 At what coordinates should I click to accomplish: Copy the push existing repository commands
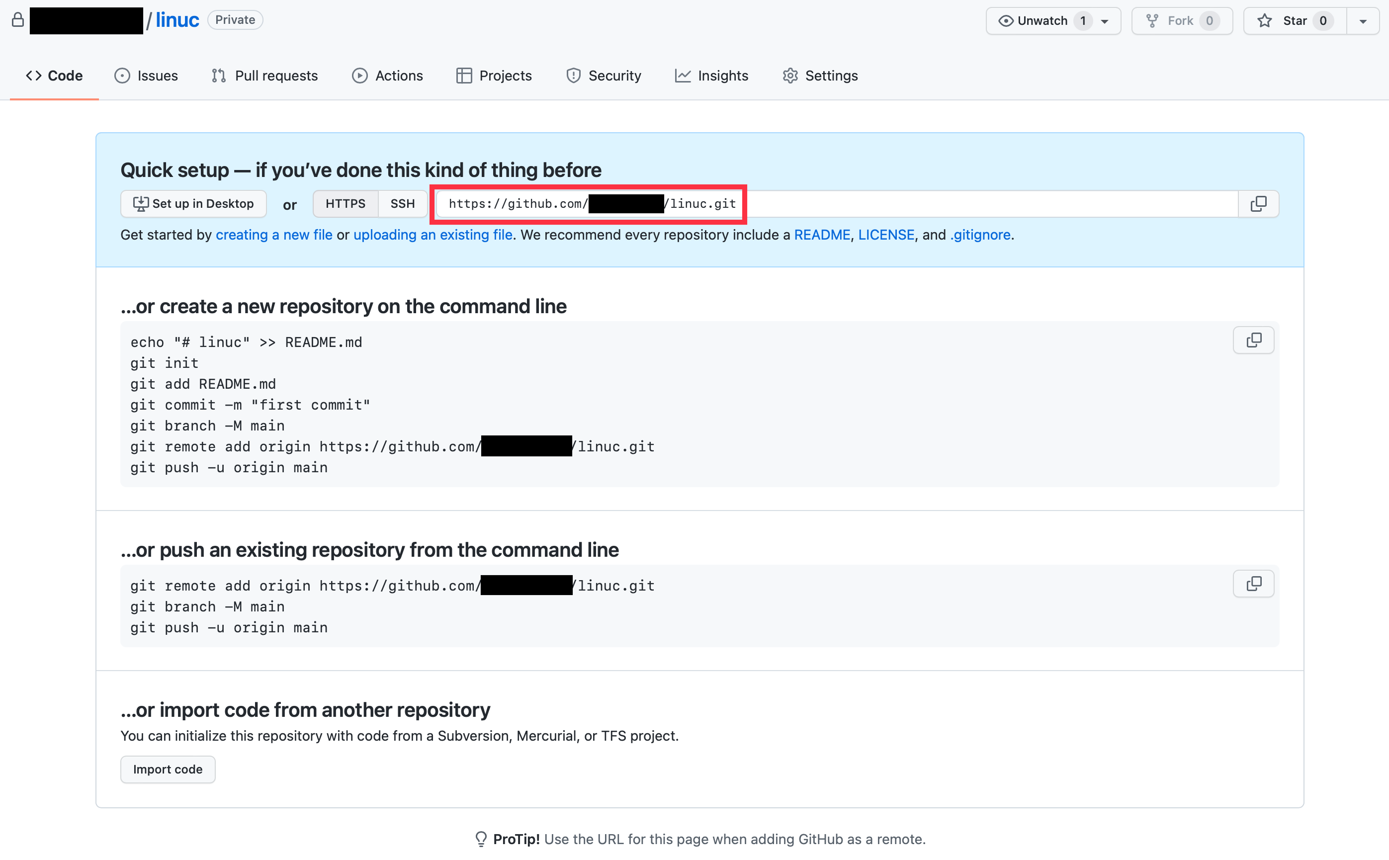(x=1253, y=584)
